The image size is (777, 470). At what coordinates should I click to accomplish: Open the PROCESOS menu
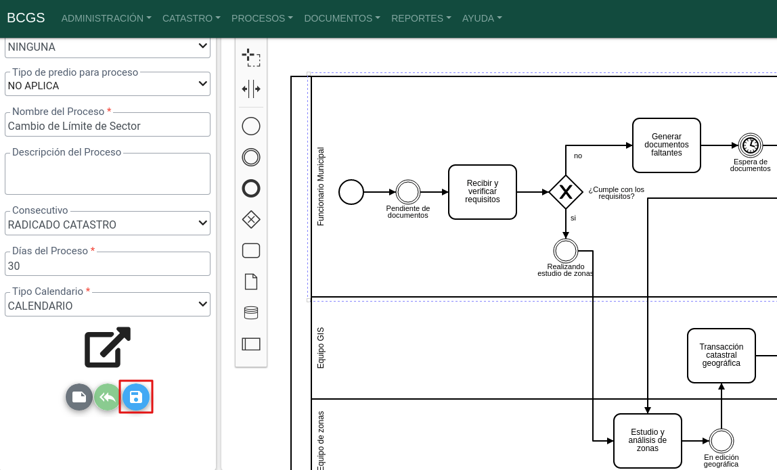(262, 18)
